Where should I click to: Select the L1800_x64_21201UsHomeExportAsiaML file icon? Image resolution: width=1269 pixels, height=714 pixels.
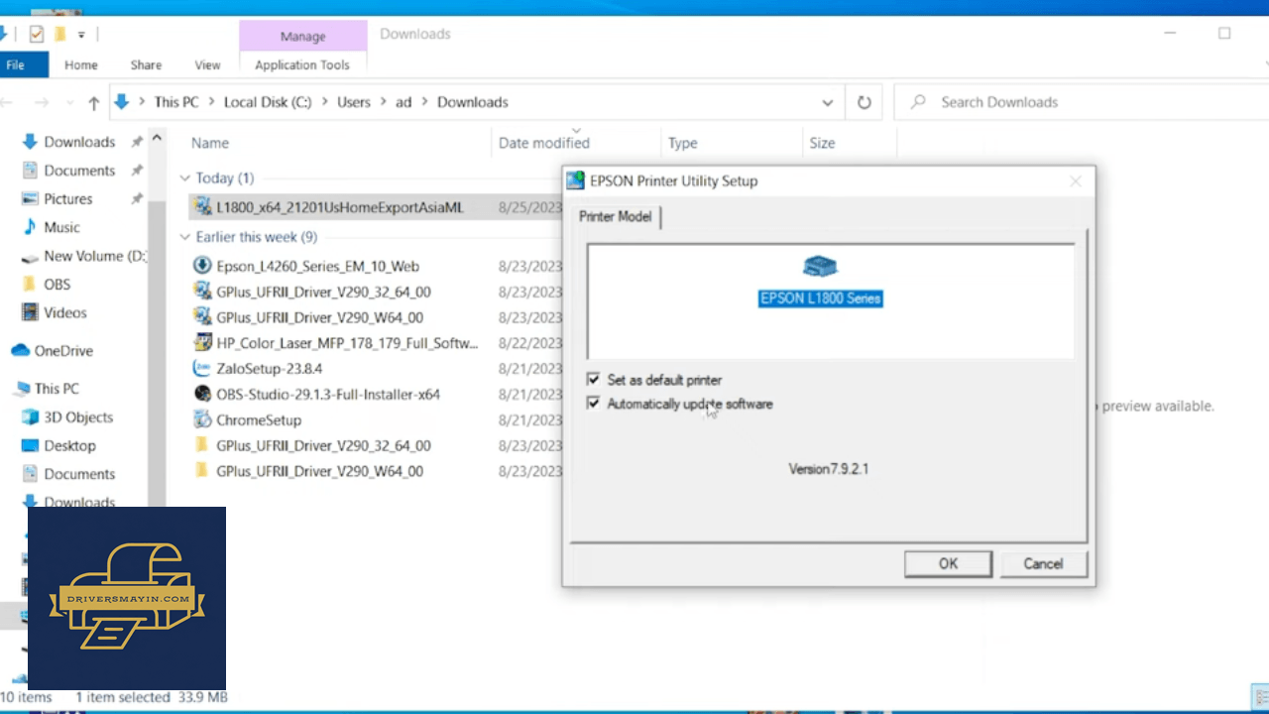click(202, 207)
